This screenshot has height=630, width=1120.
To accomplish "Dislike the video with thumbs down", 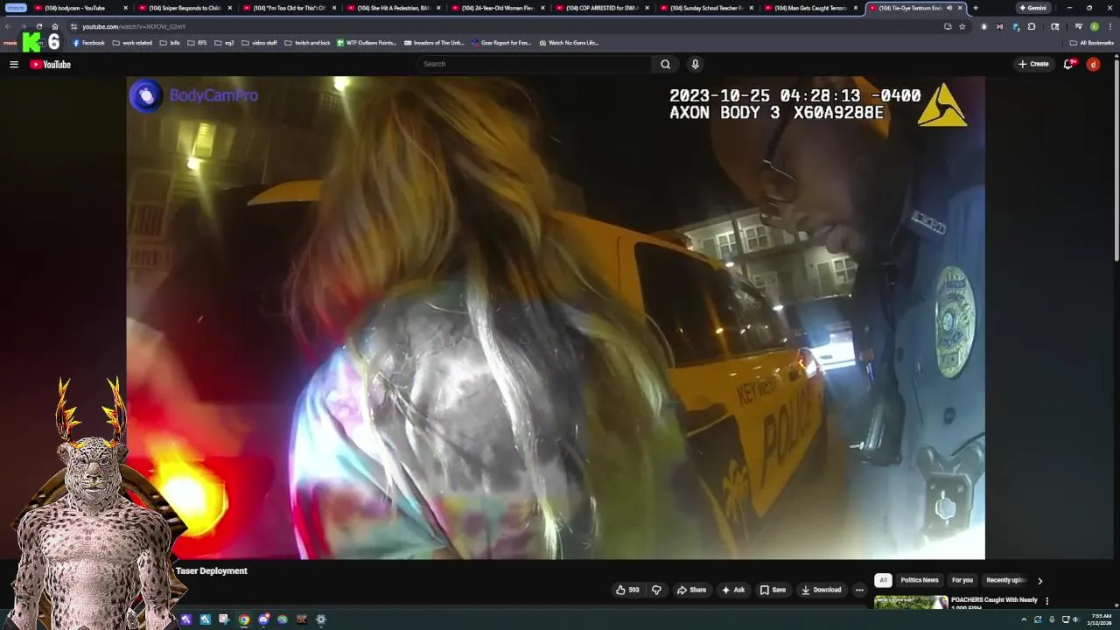I will tap(656, 590).
